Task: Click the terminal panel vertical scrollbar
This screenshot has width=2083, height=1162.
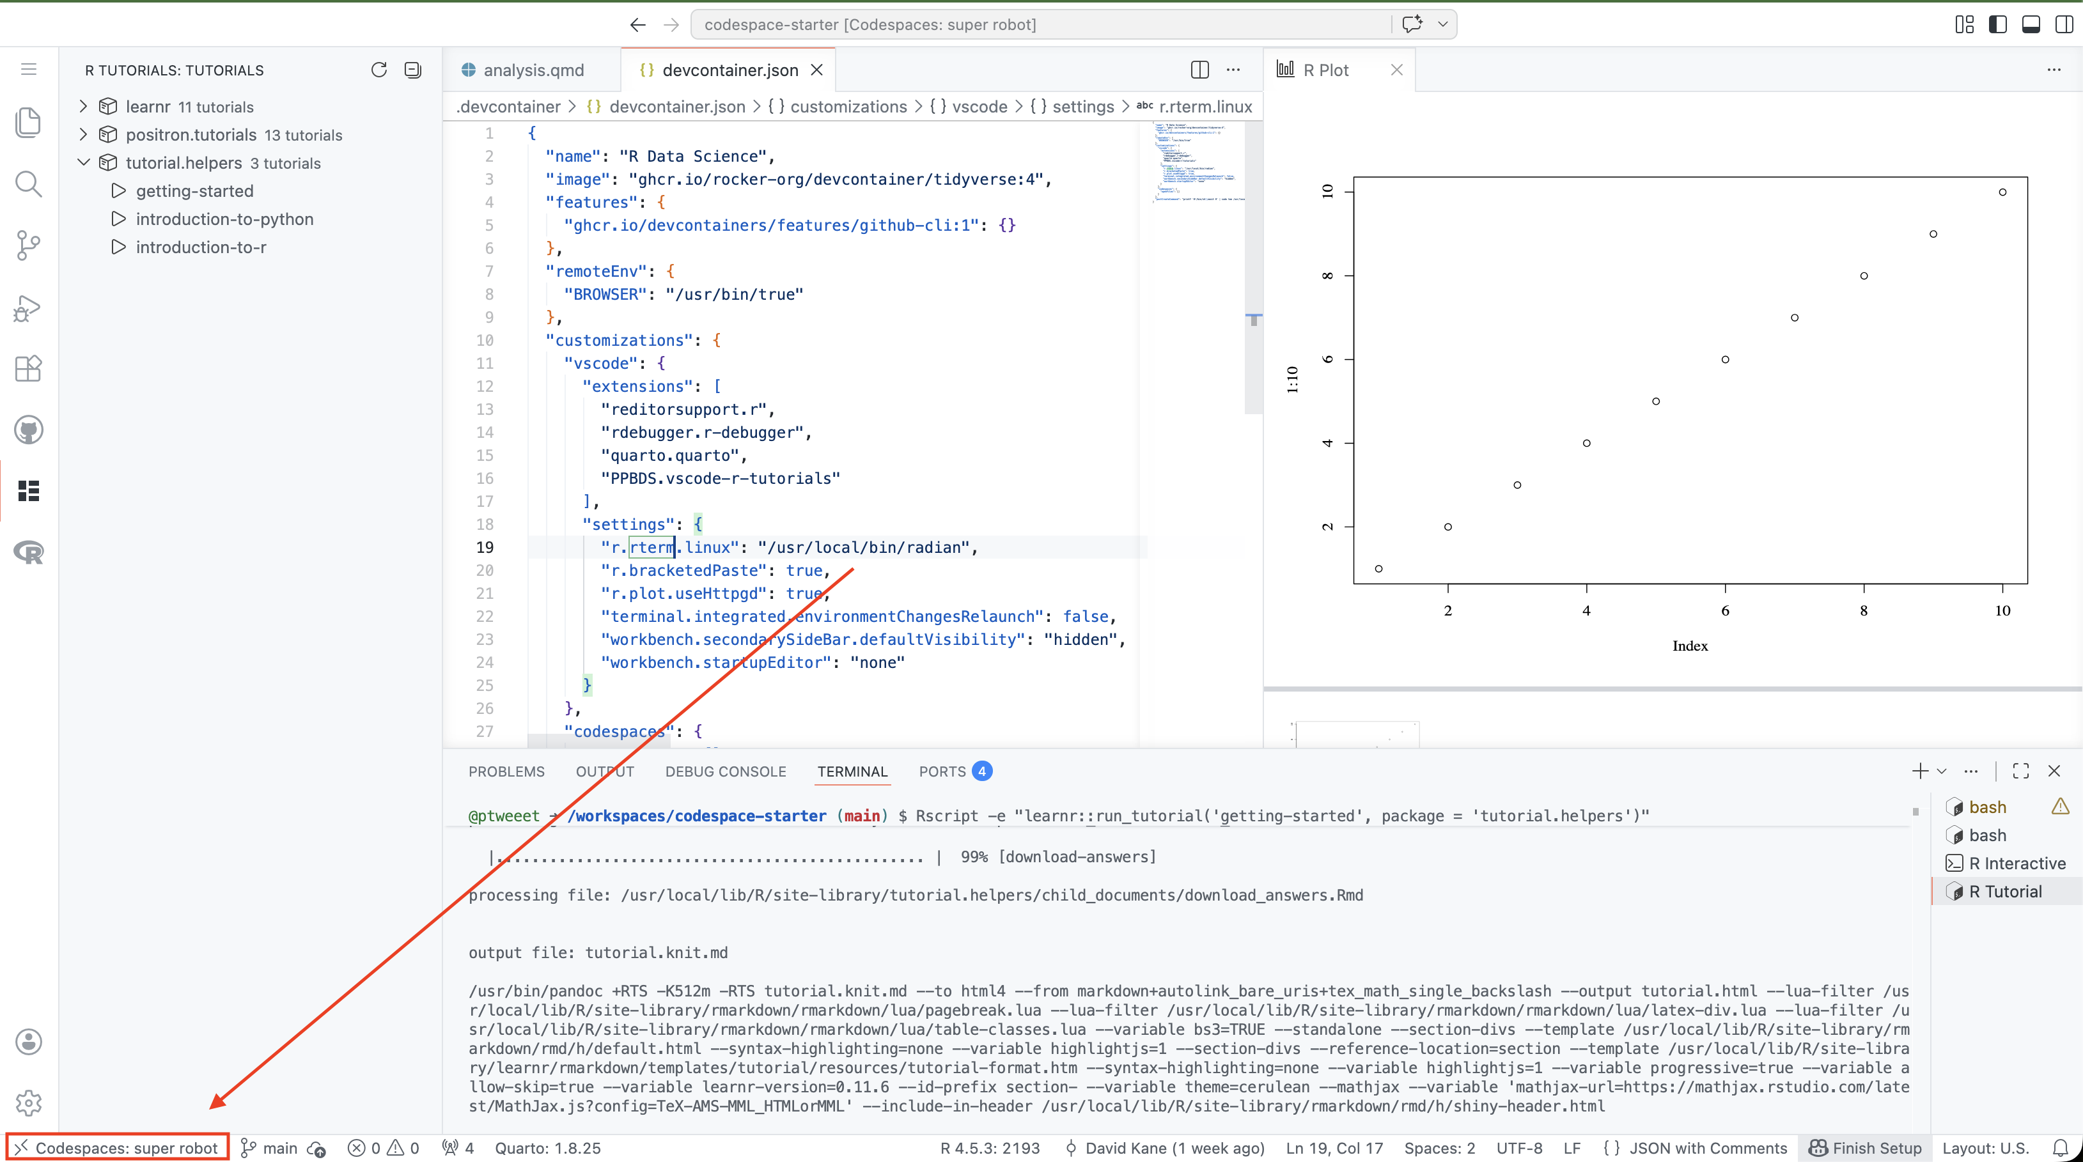Action: (1915, 811)
